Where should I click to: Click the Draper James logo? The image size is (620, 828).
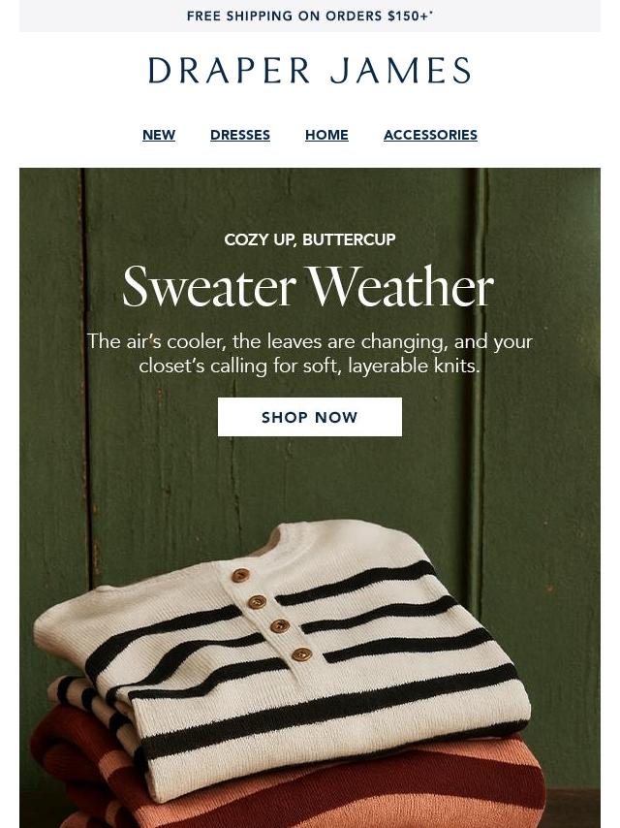[x=309, y=70]
